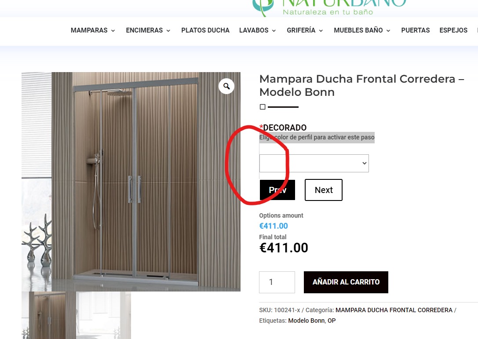Expand the MUEBLES BAÑO menu chevron
Screen dimensions: 478x339
point(388,30)
